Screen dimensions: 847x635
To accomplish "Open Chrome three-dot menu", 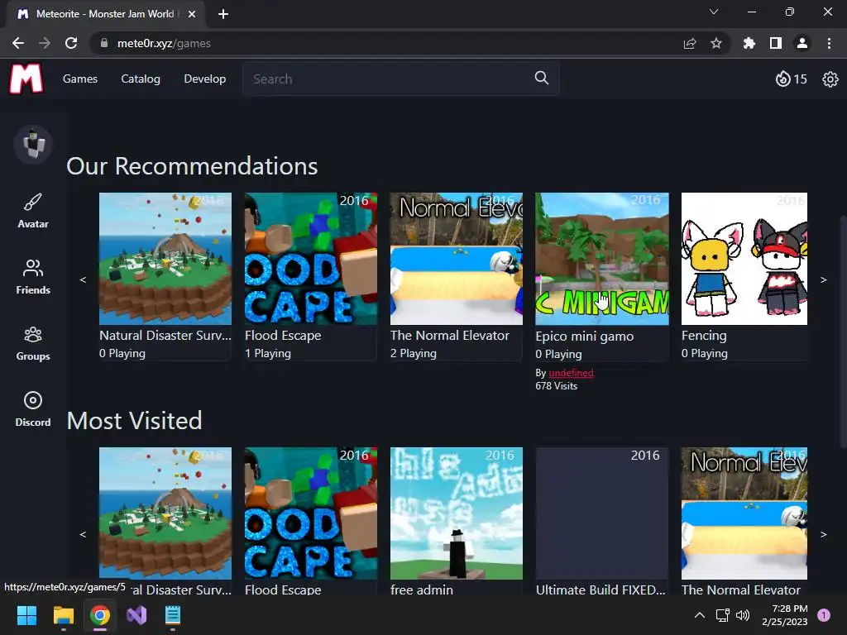I will coord(829,43).
